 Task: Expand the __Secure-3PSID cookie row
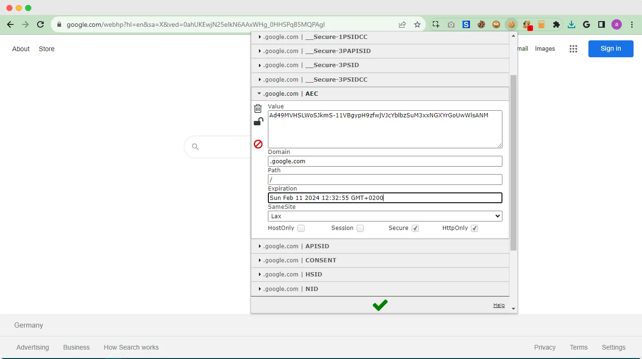[x=380, y=65]
